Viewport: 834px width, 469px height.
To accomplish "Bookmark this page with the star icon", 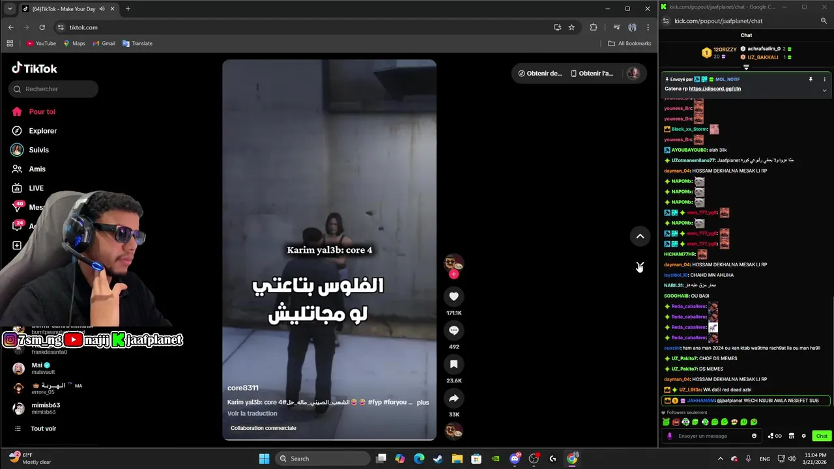I will (571, 27).
